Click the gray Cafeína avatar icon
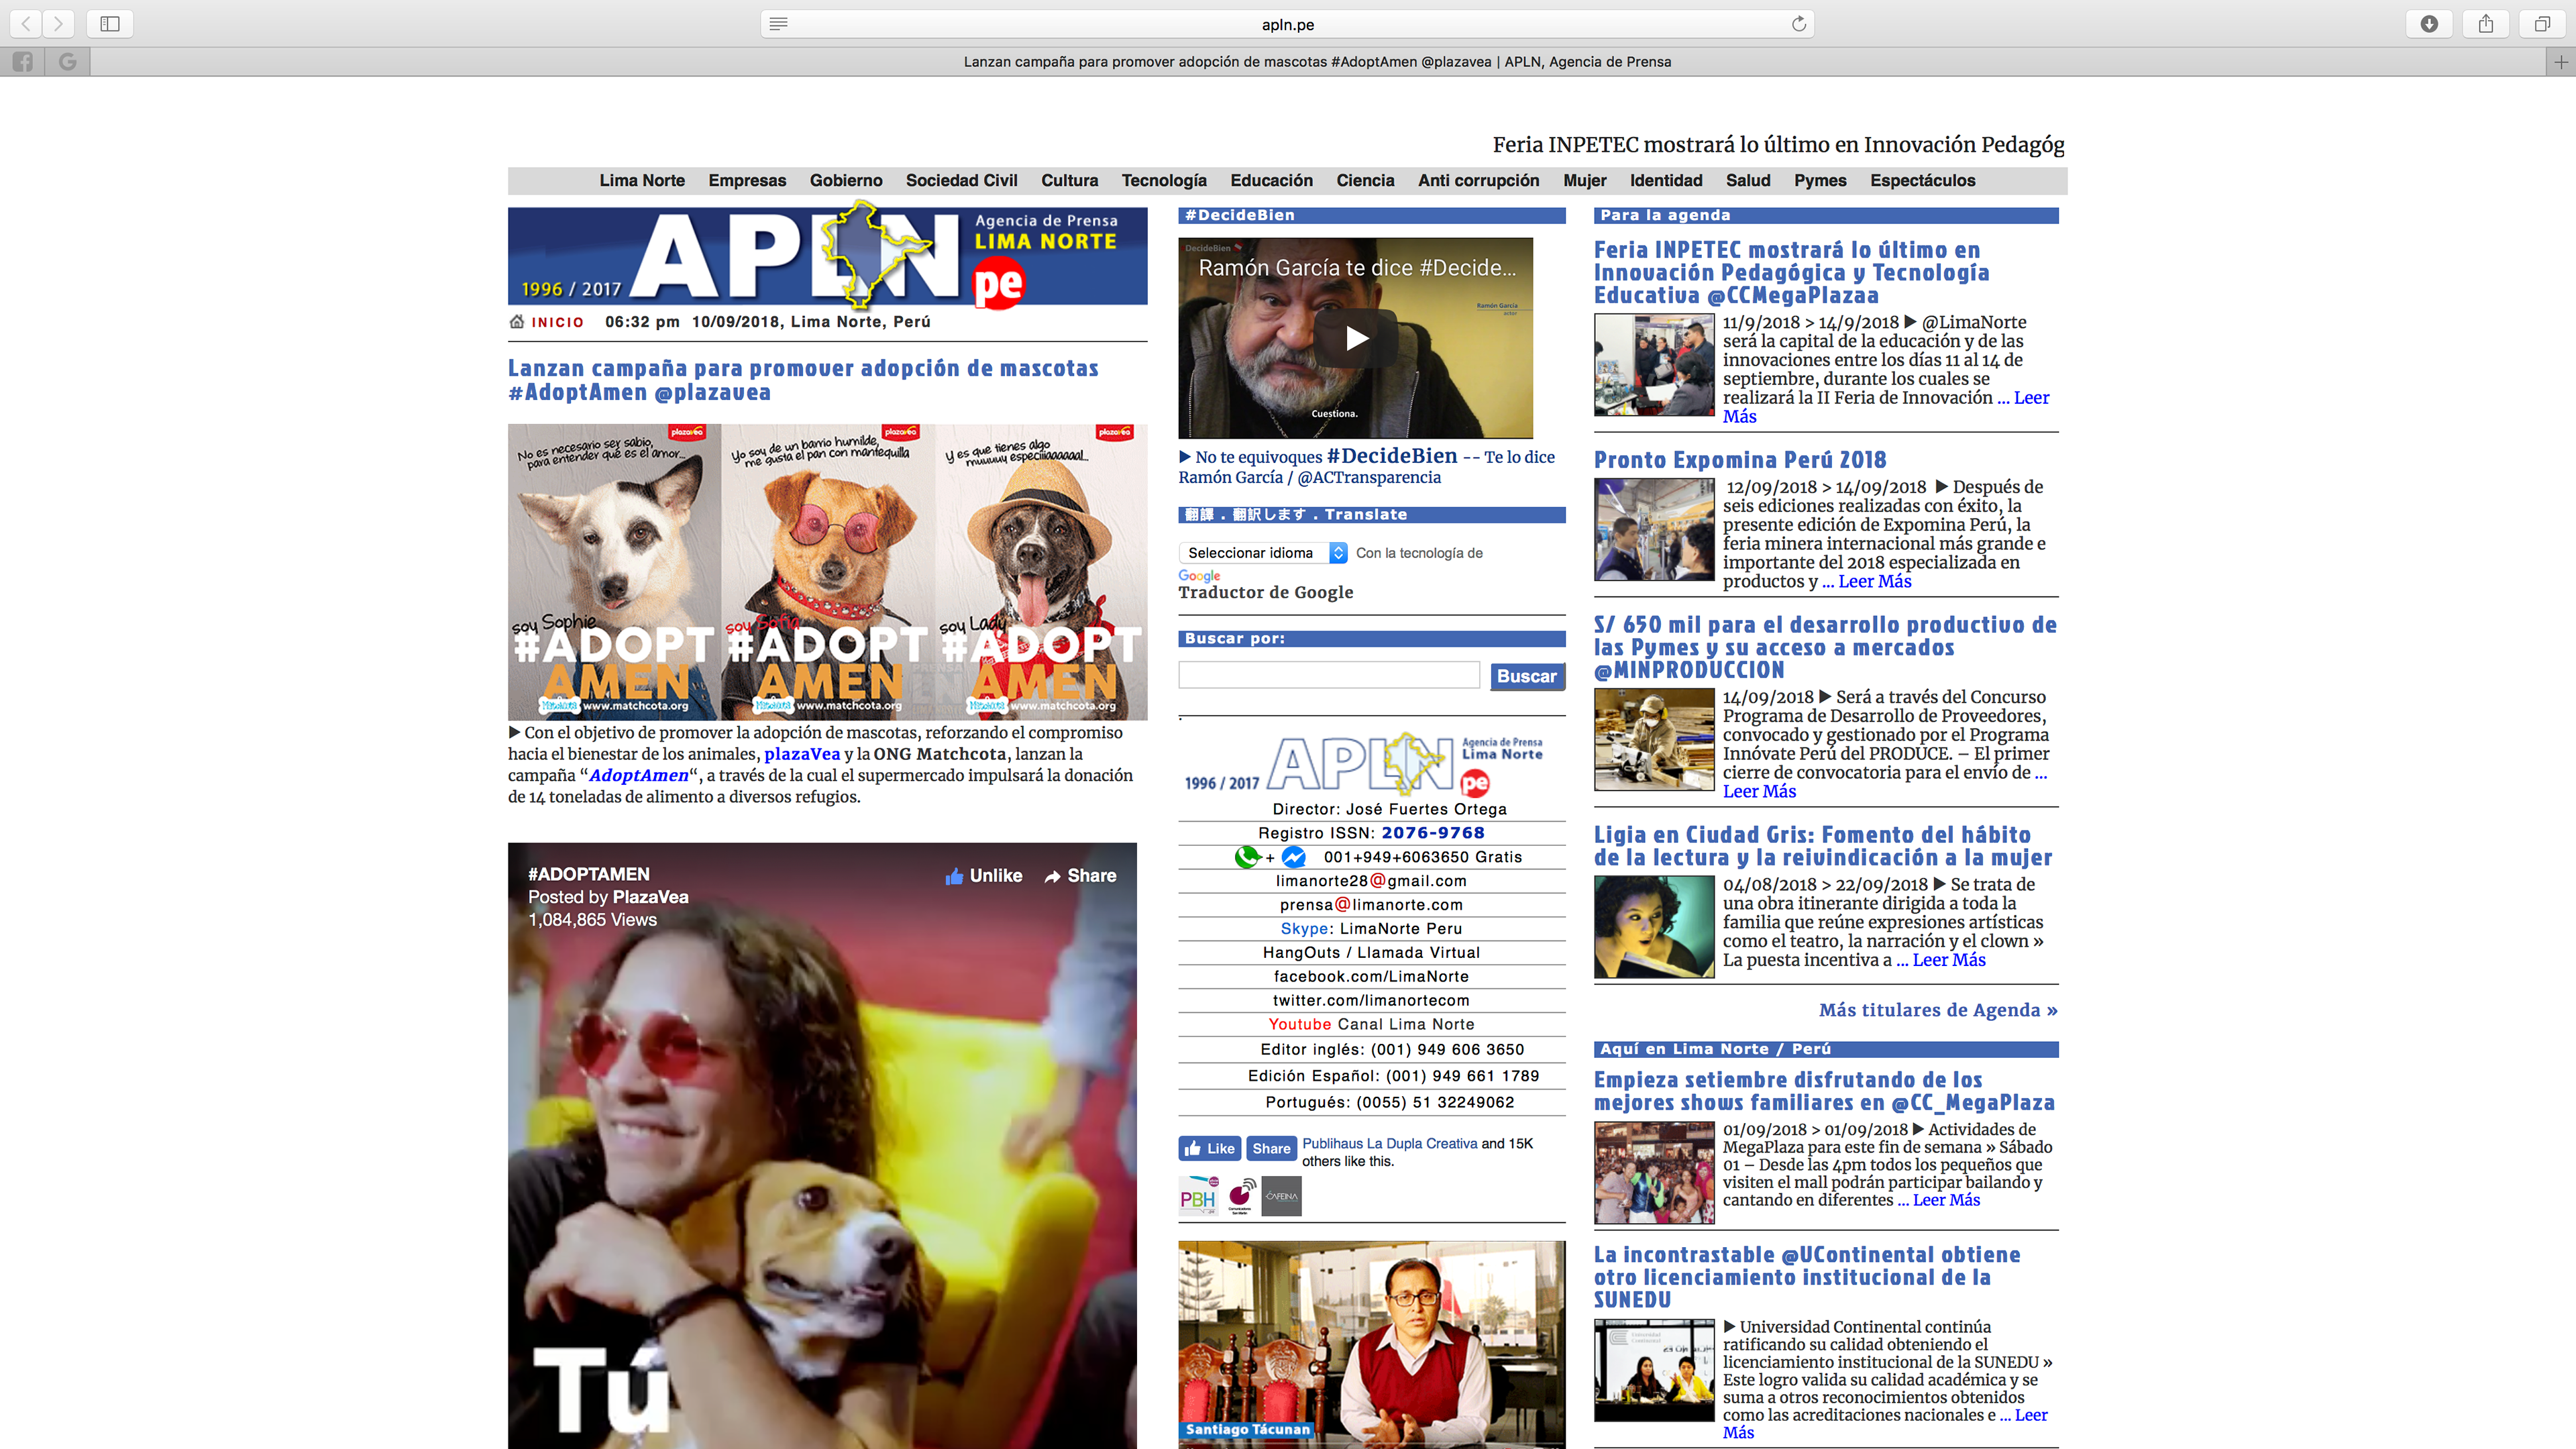The image size is (2576, 1449). coord(1281,1196)
